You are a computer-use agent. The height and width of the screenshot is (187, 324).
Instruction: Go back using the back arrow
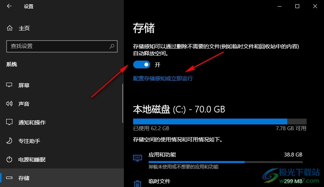pyautogui.click(x=9, y=6)
